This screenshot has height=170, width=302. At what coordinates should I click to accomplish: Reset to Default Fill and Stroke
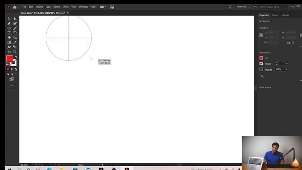pos(8,65)
